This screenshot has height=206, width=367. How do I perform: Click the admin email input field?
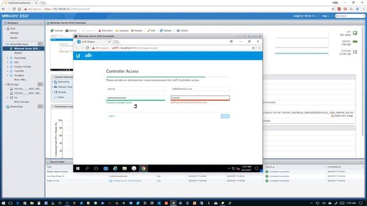(x=200, y=89)
